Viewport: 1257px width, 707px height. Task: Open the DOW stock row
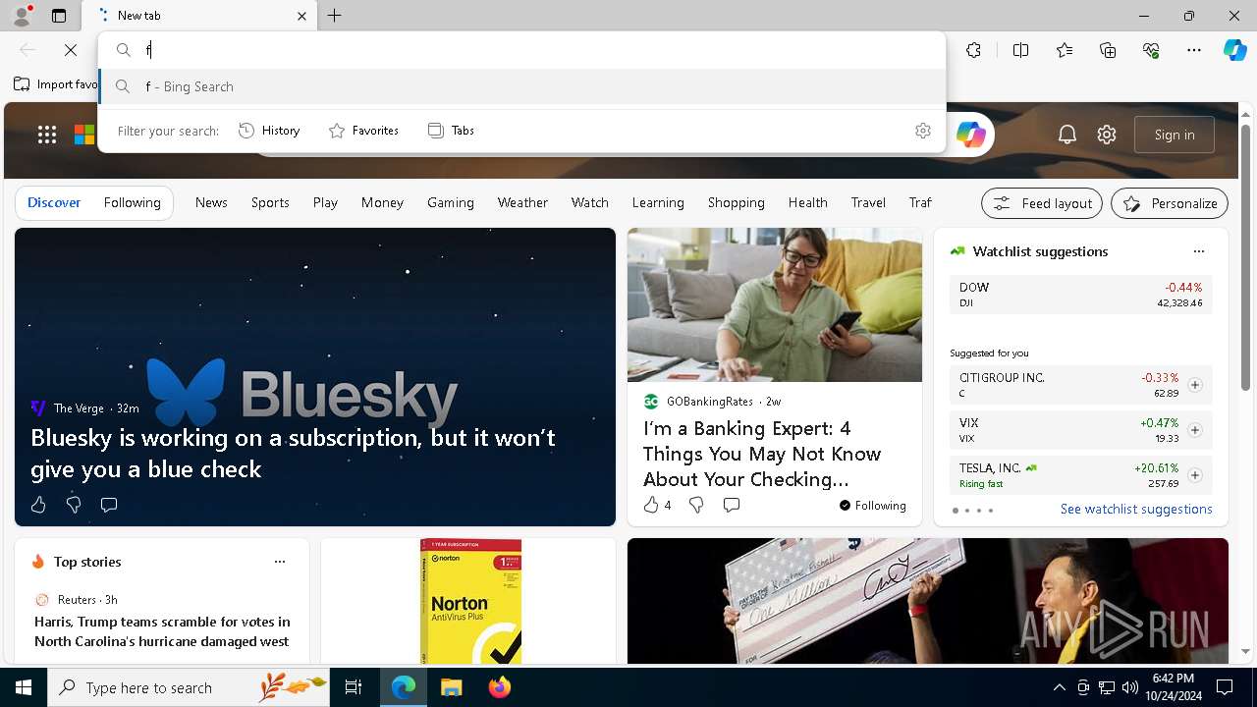1080,295
